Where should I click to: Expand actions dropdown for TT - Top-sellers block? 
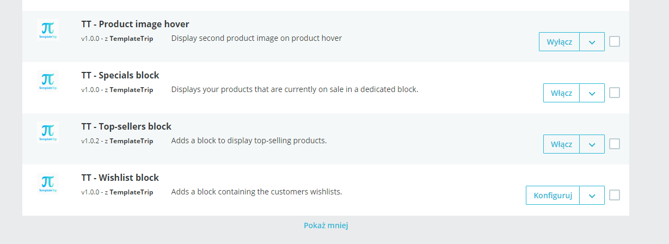pos(592,144)
